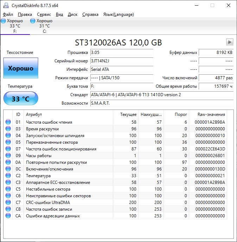Click status orb of attribute CA row
The width and height of the screenshot is (237, 242).
tap(8, 216)
